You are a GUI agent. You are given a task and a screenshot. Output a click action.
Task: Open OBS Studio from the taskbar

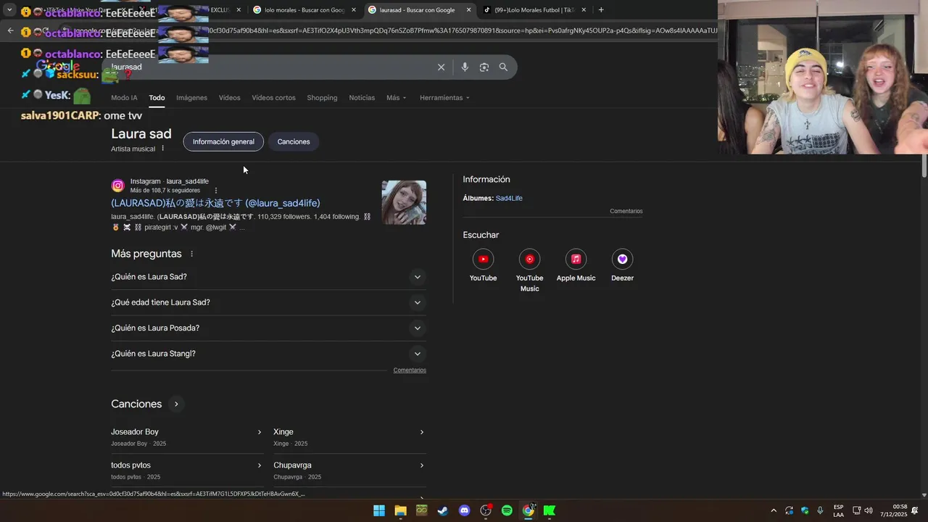click(x=486, y=510)
